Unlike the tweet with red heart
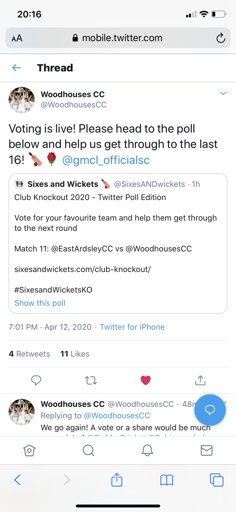This screenshot has width=236, height=512. (146, 380)
